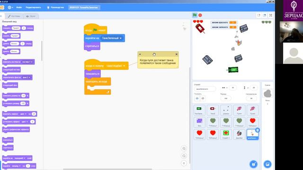Click the sprite y coordinate field
Viewport: 303px width, 170px height.
254,88
